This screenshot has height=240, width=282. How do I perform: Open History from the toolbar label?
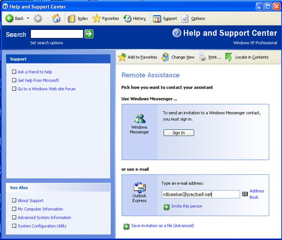point(139,18)
